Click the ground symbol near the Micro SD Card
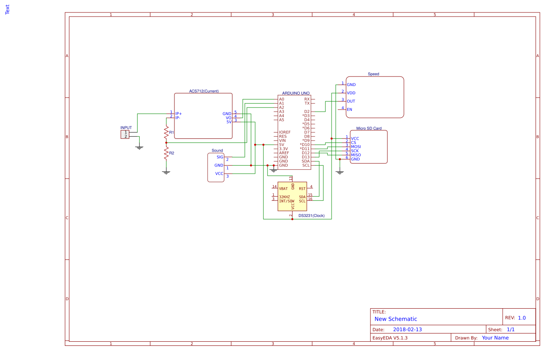 [x=340, y=172]
